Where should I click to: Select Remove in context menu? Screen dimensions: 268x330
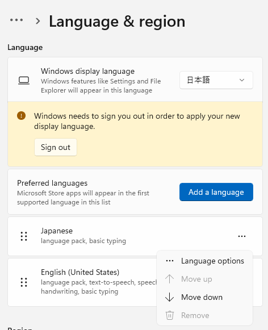(204, 315)
